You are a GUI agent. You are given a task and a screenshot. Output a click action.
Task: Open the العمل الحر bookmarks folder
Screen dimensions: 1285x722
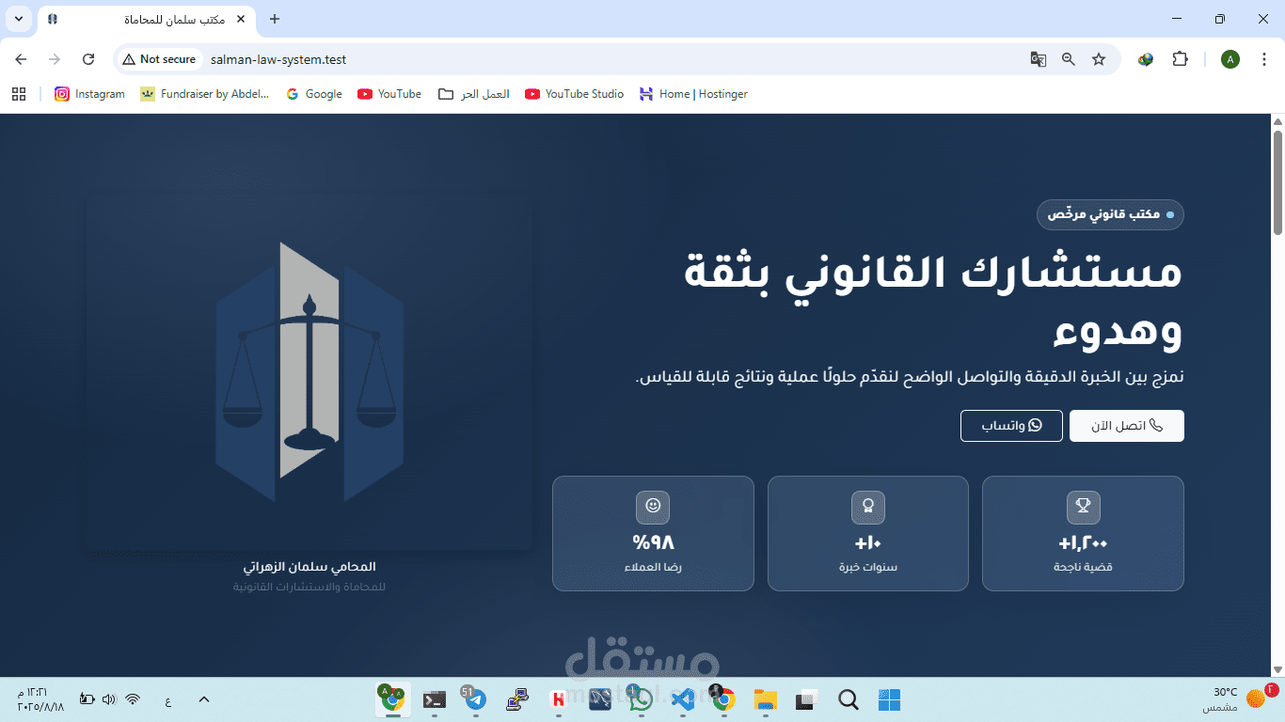point(474,94)
